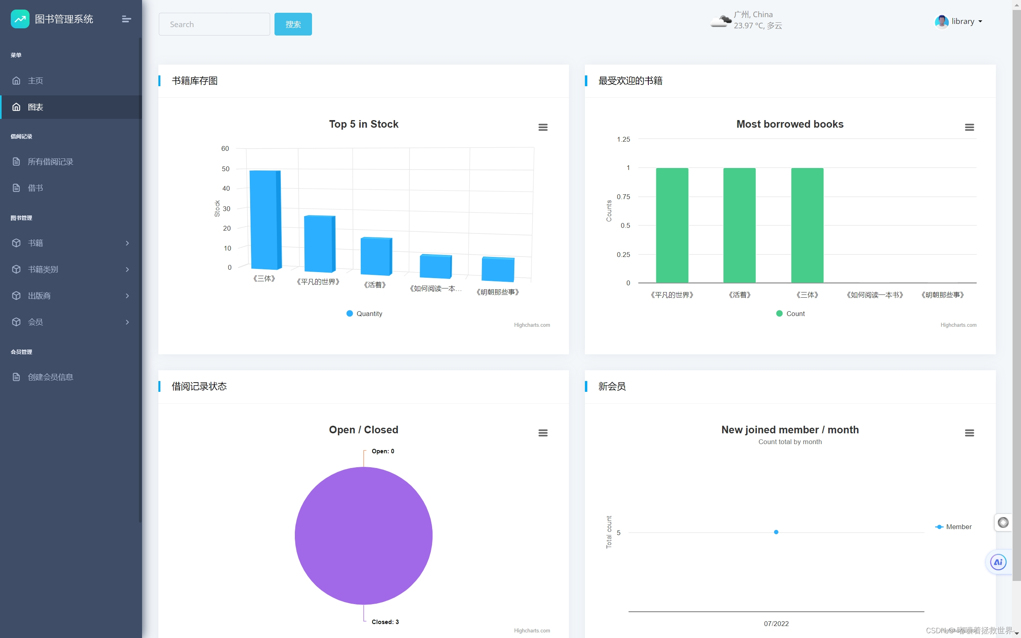Expand the 书籍类别 submenu chevron
Image resolution: width=1021 pixels, height=638 pixels.
click(127, 269)
